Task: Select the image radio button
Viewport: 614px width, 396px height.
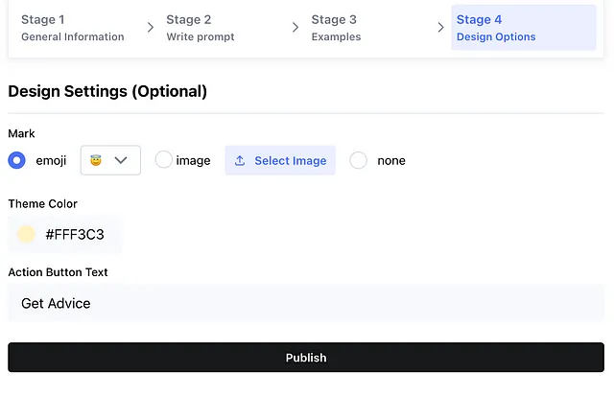Action: (164, 160)
